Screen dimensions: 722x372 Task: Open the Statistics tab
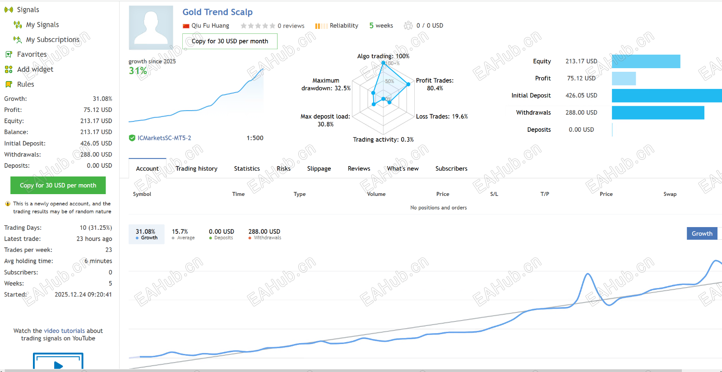pos(247,168)
